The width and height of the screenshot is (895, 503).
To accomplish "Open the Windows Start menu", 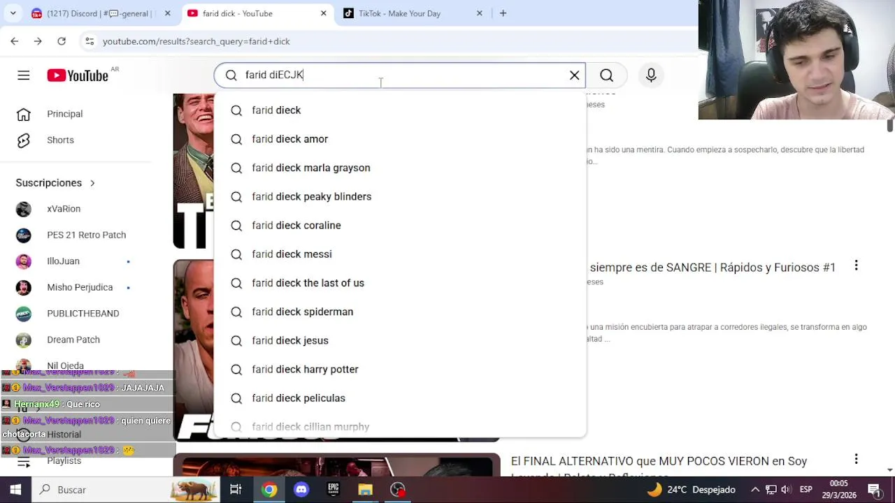I will click(15, 490).
